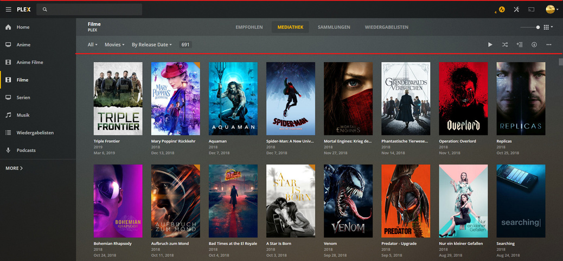Viewport: 563px width, 261px height.
Task: Open the Aquaman poster
Action: [x=233, y=99]
